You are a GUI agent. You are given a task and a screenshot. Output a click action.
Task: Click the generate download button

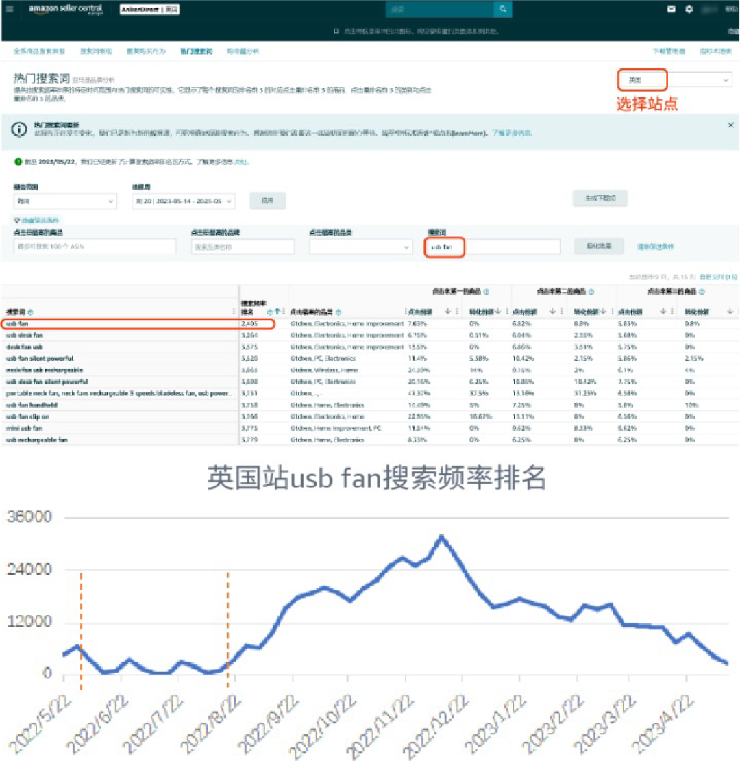(x=600, y=199)
